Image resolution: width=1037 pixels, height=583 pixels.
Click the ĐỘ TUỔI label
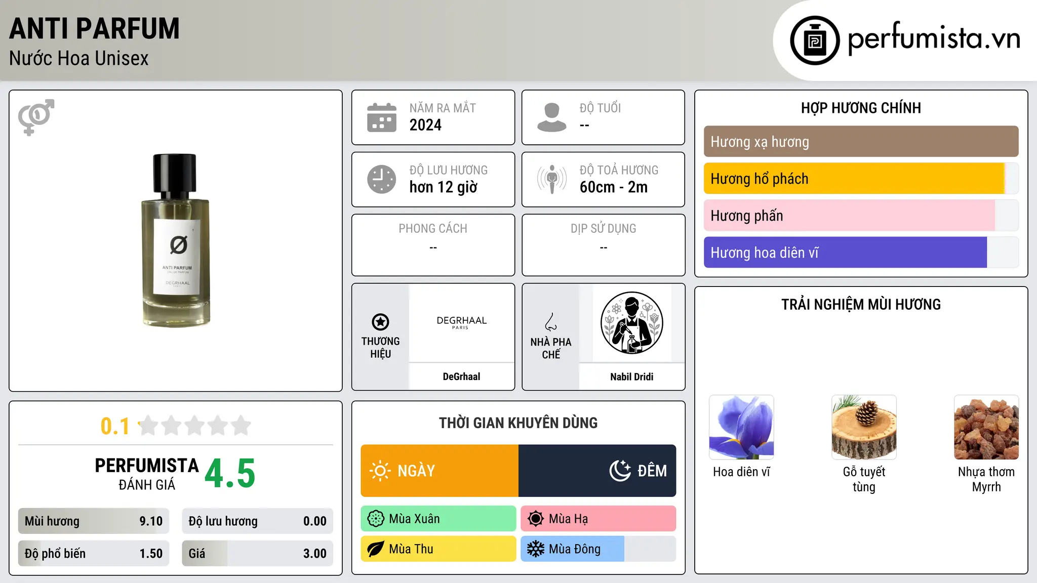[x=600, y=108]
